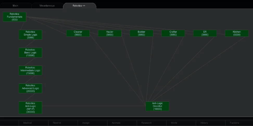The image size is (253, 126).
Task: Select Robotics: Intermediate Logic project
Action: pos(30,71)
